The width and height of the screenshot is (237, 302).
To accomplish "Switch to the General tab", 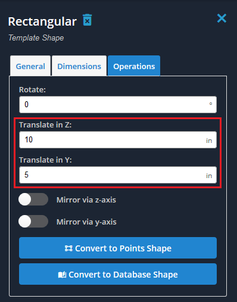I will tap(30, 66).
